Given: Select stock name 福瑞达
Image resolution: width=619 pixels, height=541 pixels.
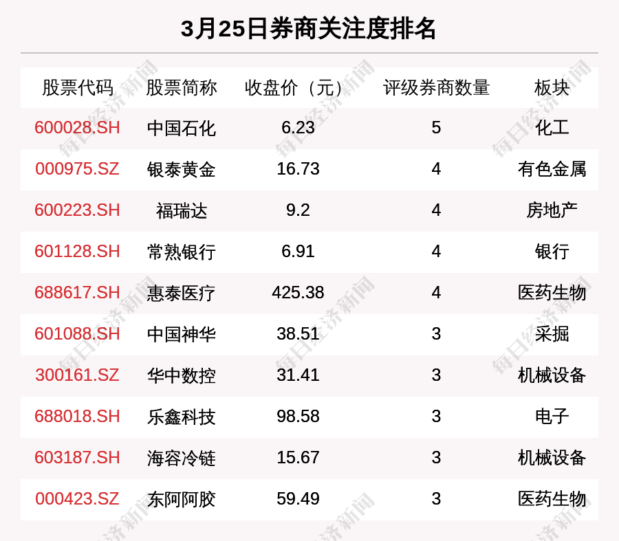Looking at the screenshot, I should tap(181, 211).
